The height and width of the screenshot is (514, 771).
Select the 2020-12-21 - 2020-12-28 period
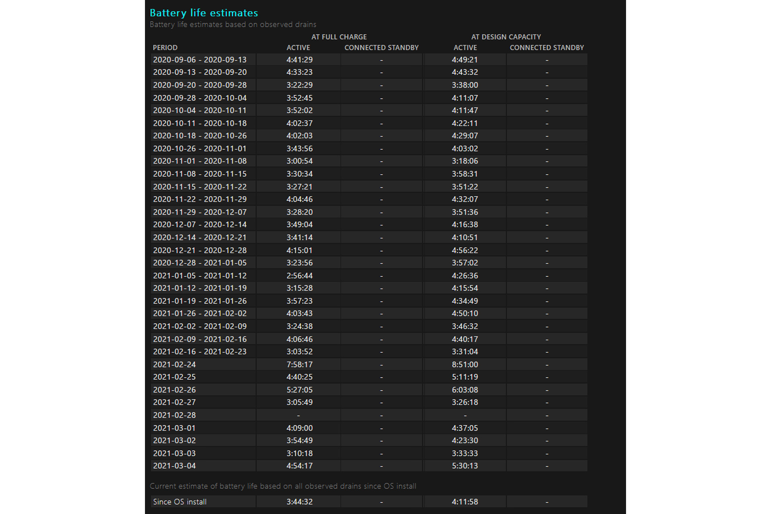(x=200, y=250)
